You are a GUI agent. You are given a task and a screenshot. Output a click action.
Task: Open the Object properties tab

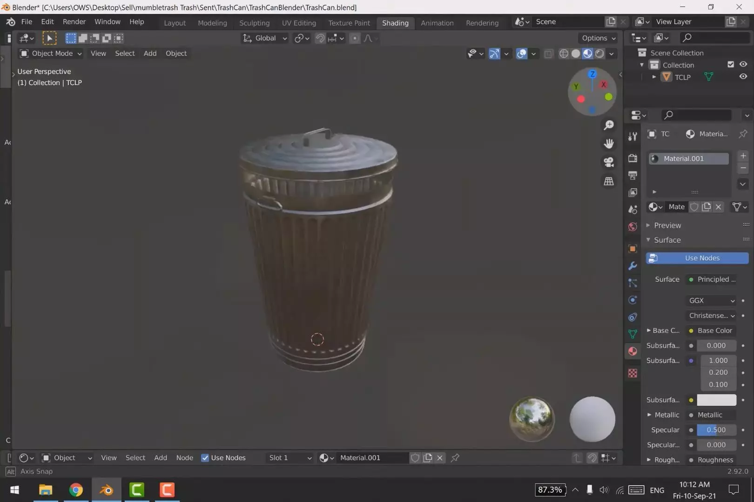pyautogui.click(x=633, y=249)
